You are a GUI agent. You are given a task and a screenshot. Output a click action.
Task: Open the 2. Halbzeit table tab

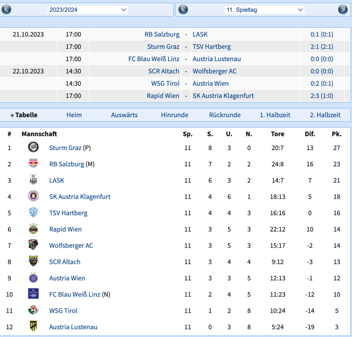[x=325, y=115]
